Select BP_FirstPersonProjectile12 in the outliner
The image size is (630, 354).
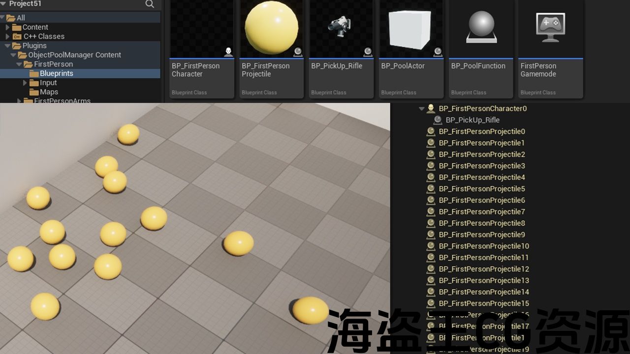tap(483, 269)
